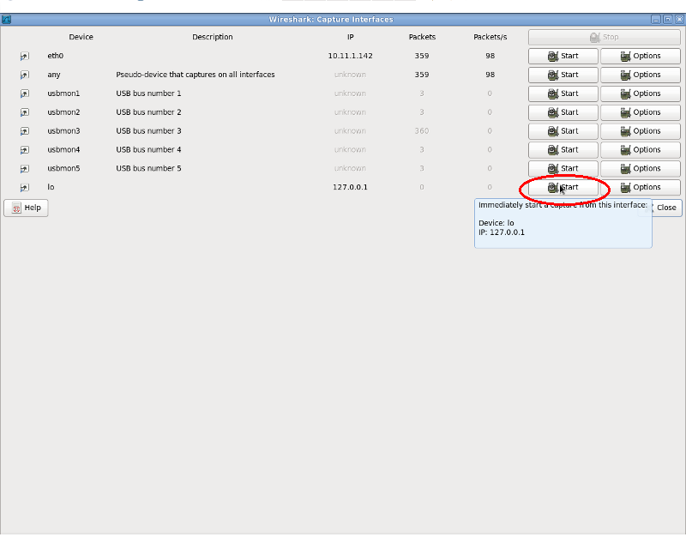Click the usbmon1 interface icon
The image size is (686, 549).
[x=24, y=94]
